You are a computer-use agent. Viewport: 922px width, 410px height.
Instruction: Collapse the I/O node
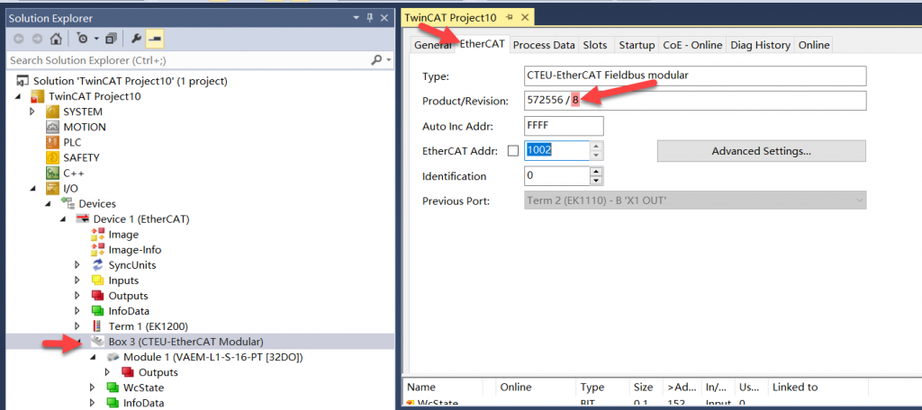pyautogui.click(x=32, y=189)
